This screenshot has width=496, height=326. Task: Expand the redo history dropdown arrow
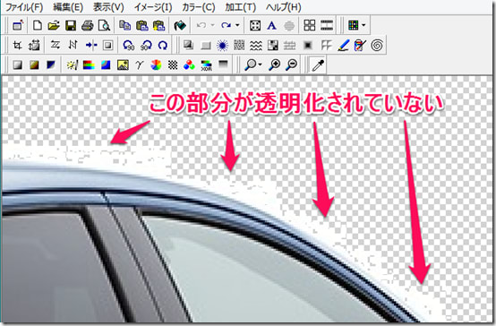237,25
